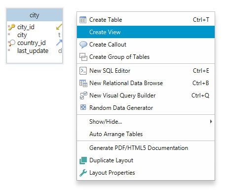Image resolution: width=226 pixels, height=192 pixels.
Task: Click the primary key icon beside city_id
Action: pyautogui.click(x=11, y=27)
